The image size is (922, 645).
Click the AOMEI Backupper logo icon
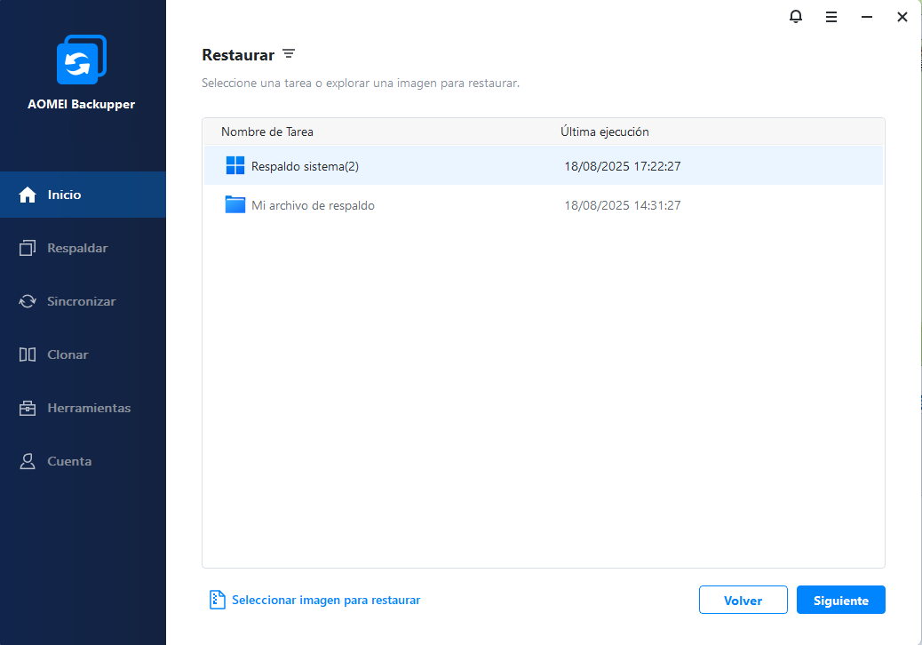coord(81,60)
